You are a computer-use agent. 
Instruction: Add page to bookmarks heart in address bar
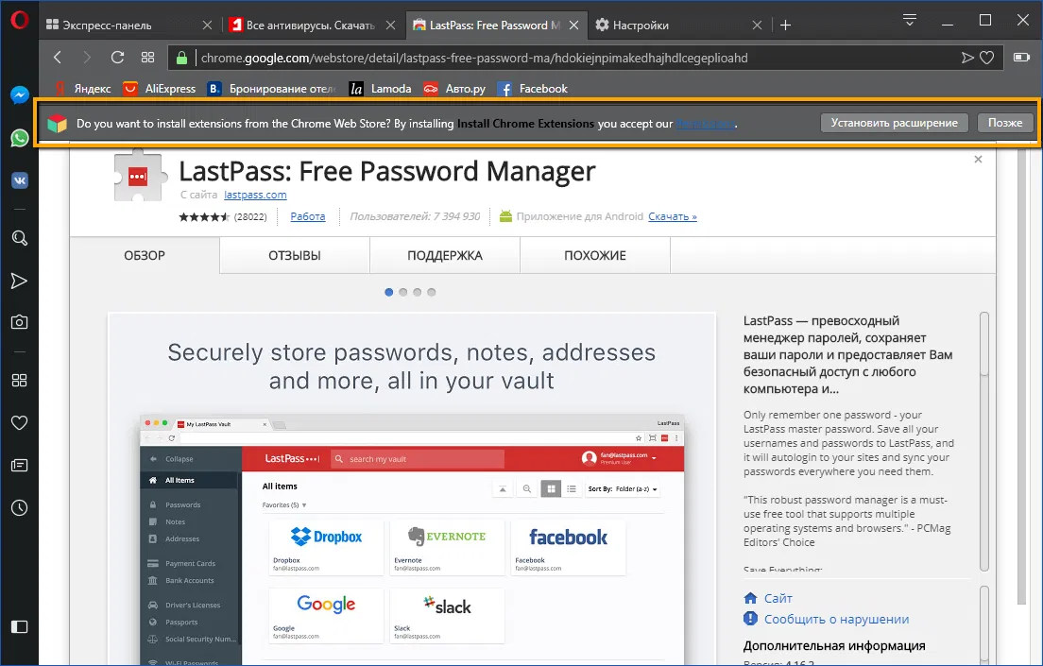pos(987,58)
